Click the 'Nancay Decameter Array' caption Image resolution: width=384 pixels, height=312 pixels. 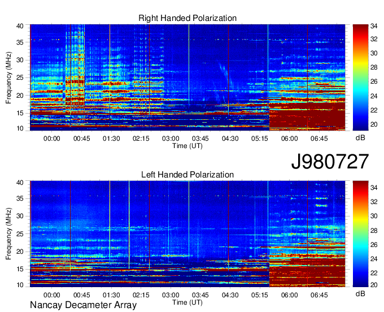point(83,305)
